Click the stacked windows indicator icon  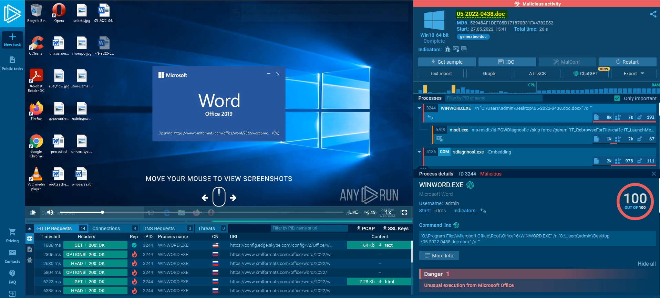click(464, 50)
